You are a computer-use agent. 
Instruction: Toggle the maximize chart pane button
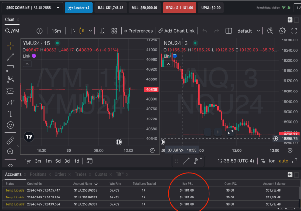pos(294,161)
